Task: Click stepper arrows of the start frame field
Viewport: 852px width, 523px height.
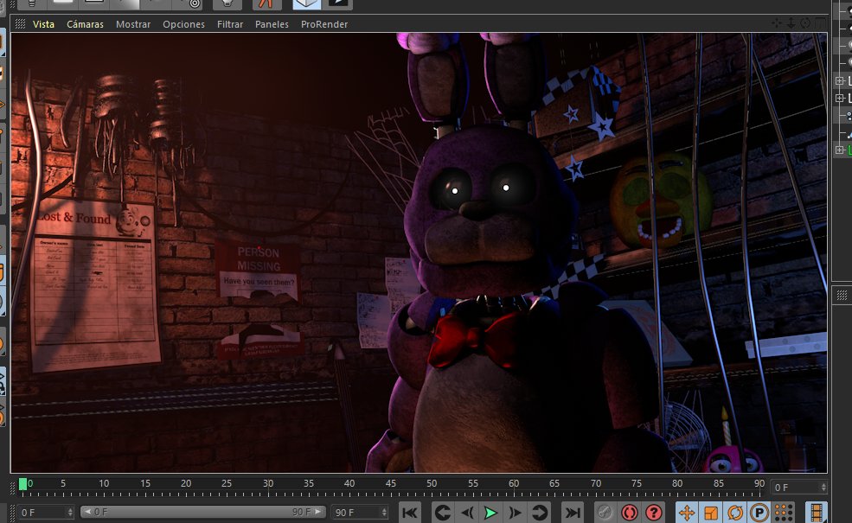Action: (x=70, y=512)
